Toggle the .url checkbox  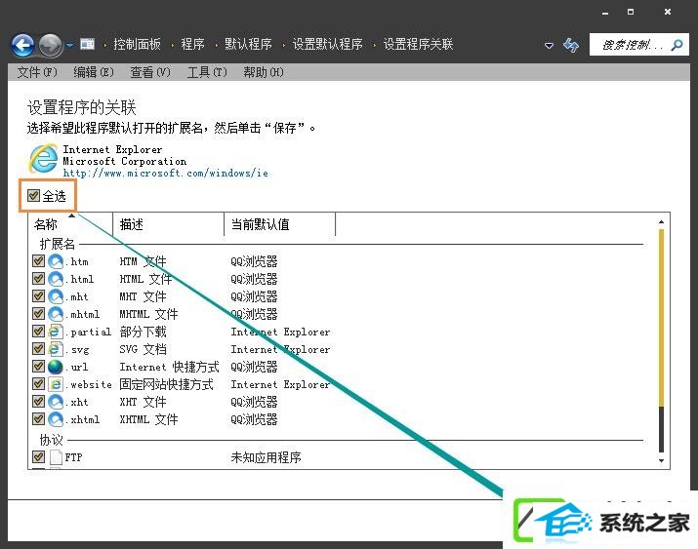point(38,367)
